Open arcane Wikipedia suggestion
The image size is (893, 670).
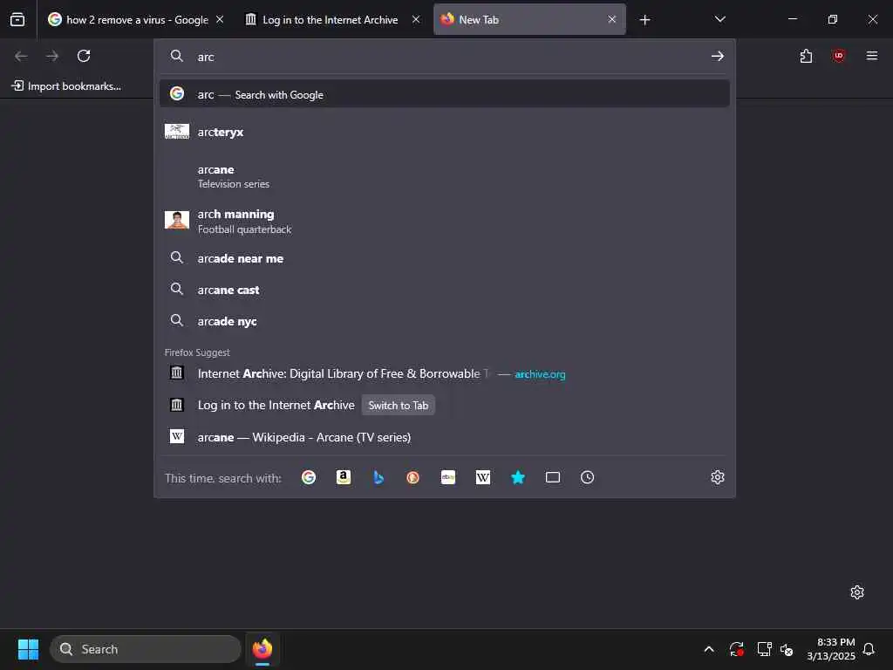(x=445, y=437)
